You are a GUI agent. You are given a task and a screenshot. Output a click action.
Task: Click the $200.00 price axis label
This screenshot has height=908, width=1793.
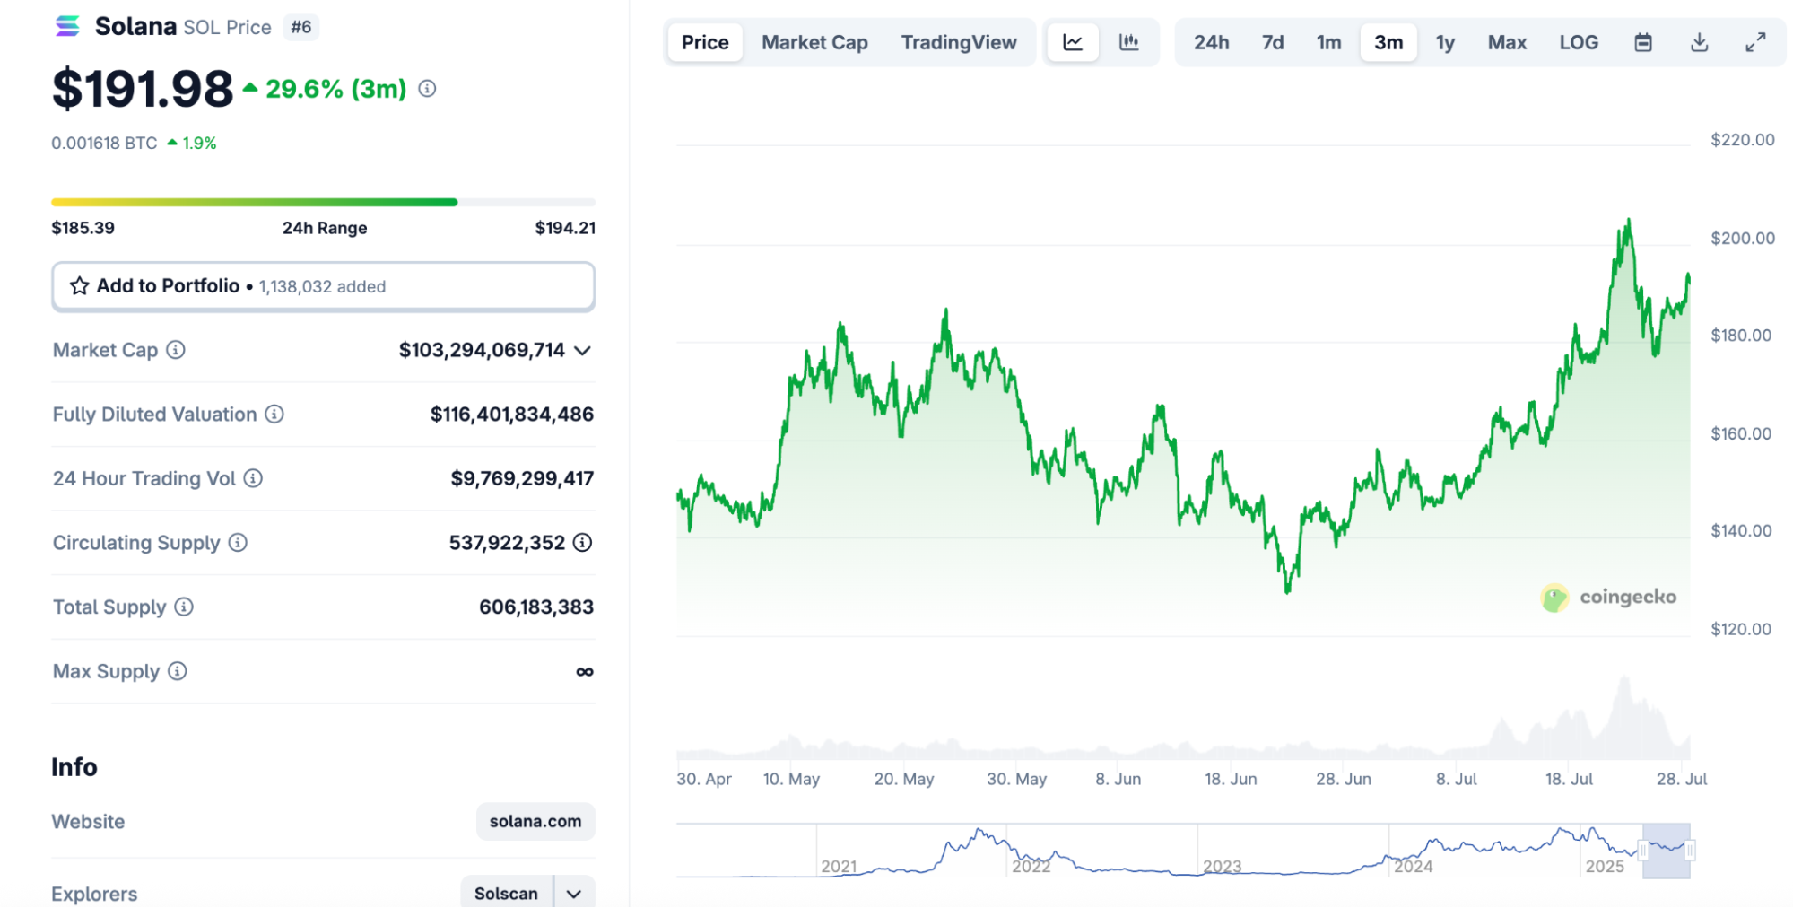point(1743,238)
